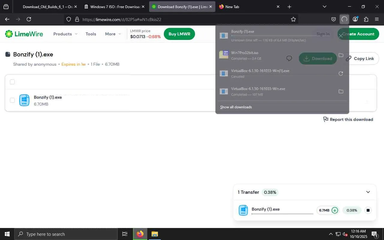Click the Type here to search box
The height and width of the screenshot is (240, 384).
[66, 234]
